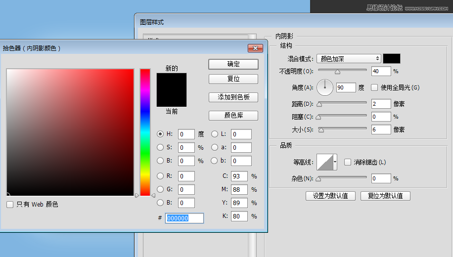Click the L lightness value field
This screenshot has height=257, width=453.
click(241, 134)
